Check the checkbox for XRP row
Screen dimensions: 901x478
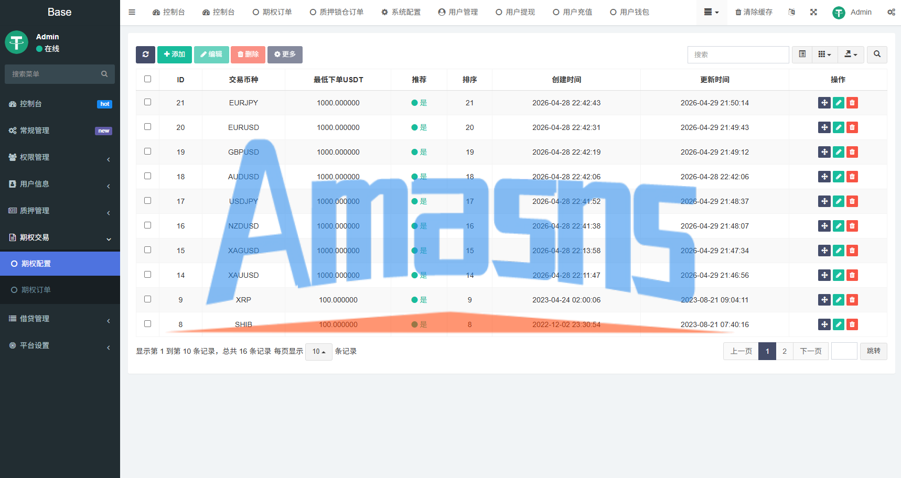click(x=147, y=299)
